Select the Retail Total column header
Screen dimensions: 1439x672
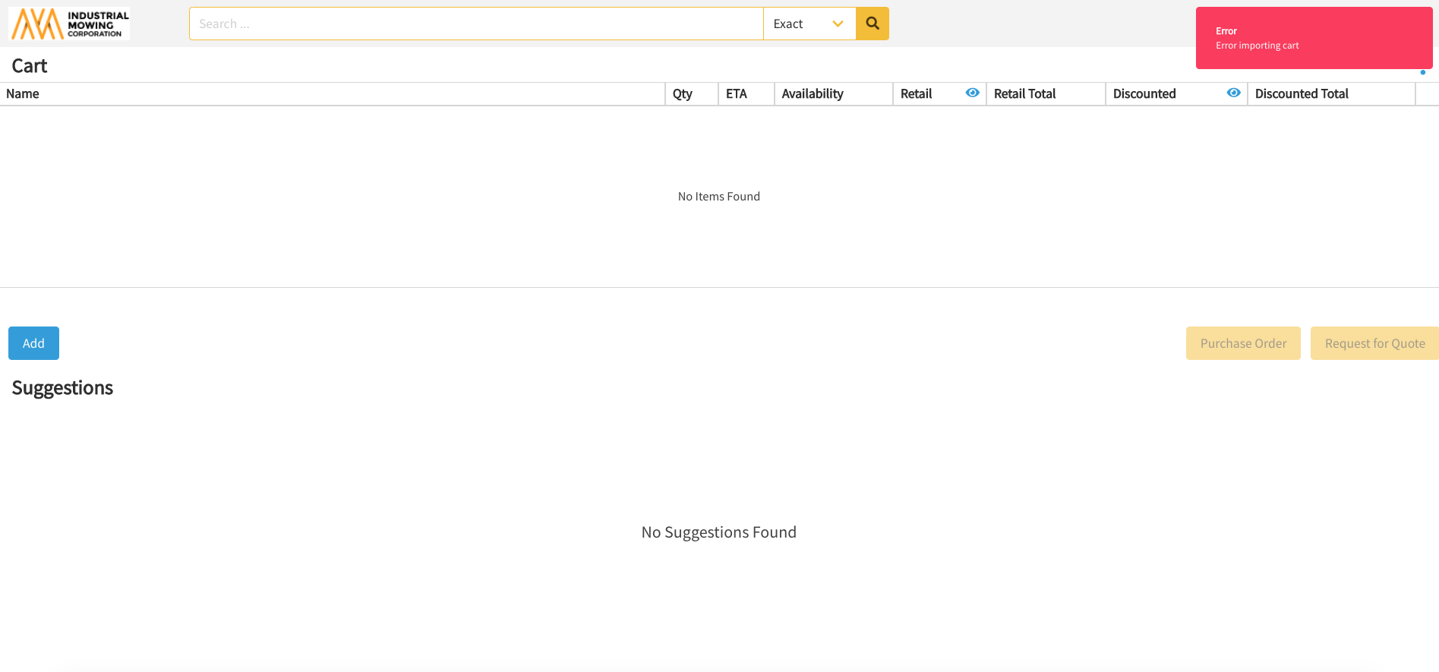coord(1024,93)
